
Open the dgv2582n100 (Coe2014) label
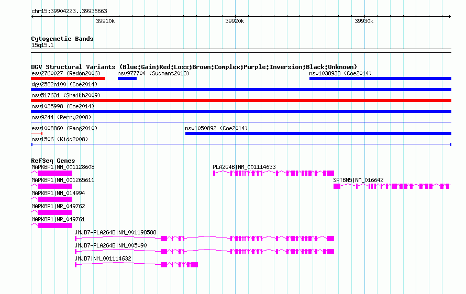pyautogui.click(x=64, y=84)
